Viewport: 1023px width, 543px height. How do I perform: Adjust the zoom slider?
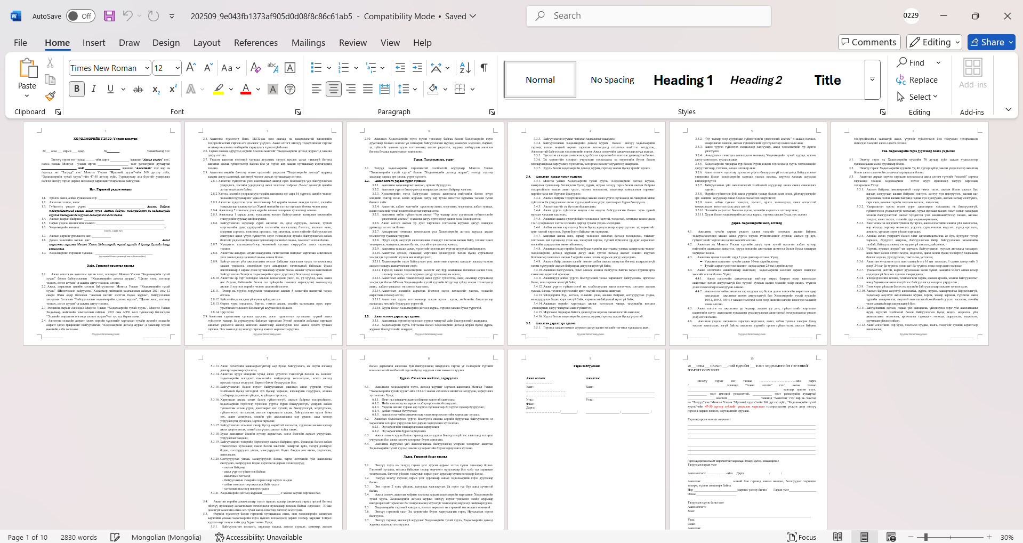925,537
